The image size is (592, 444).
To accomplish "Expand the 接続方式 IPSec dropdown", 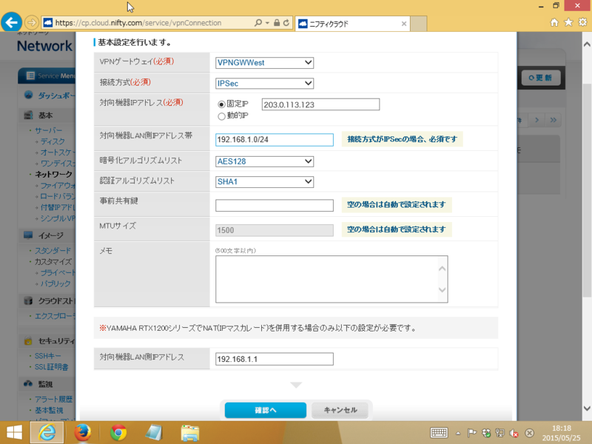I will 264,84.
